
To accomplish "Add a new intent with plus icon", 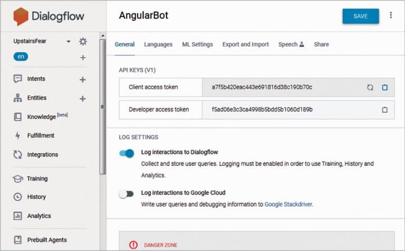I will coord(82,79).
